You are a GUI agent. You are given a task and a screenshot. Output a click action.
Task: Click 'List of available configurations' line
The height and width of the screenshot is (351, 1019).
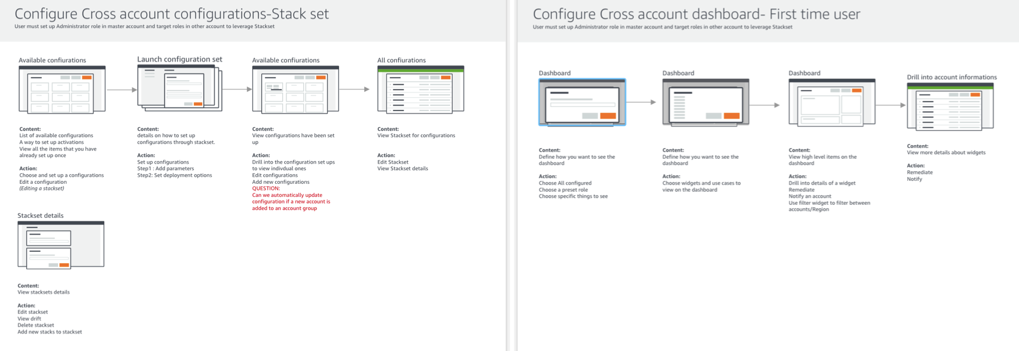click(56, 136)
